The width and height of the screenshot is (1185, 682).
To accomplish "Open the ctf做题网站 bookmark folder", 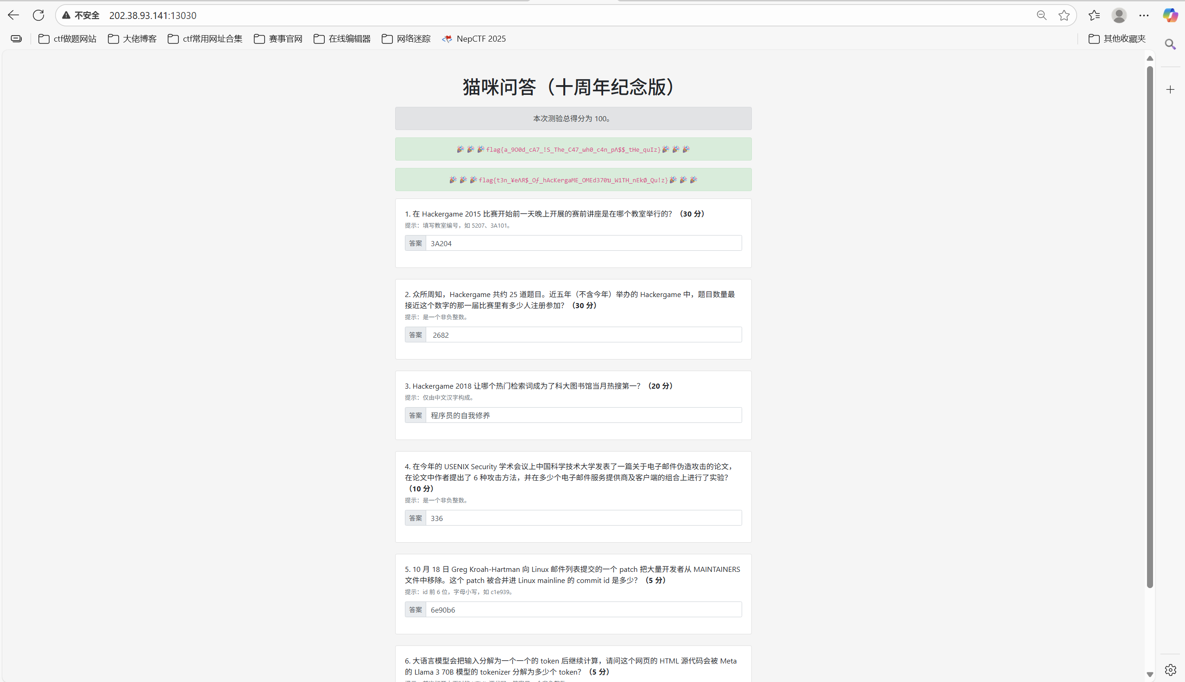I will 68,39.
